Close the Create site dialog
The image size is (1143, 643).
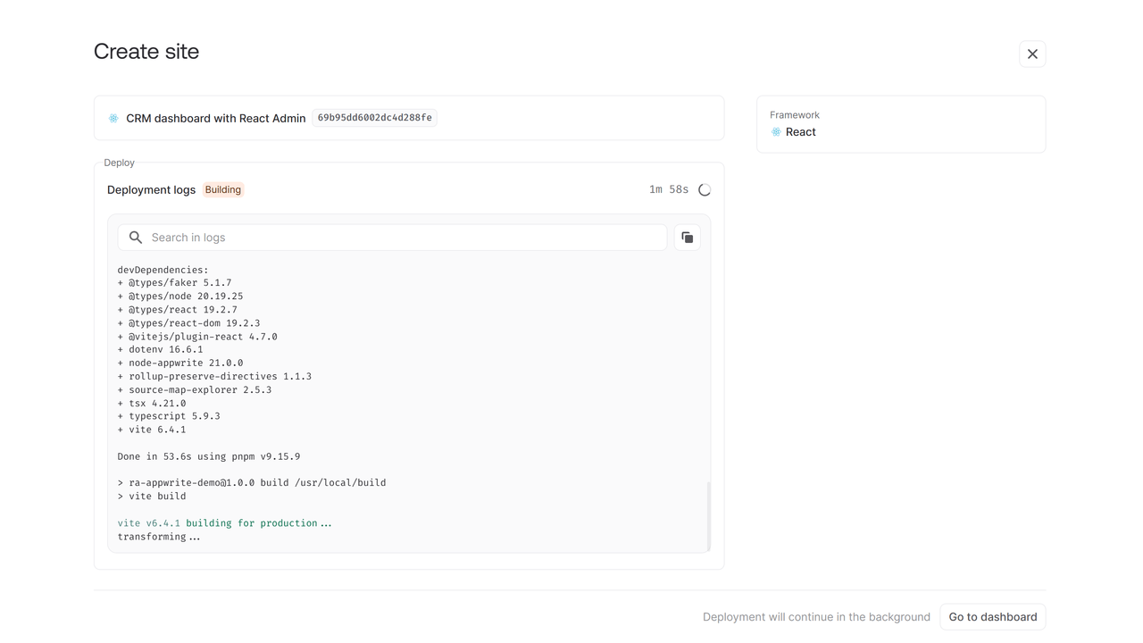[1032, 54]
